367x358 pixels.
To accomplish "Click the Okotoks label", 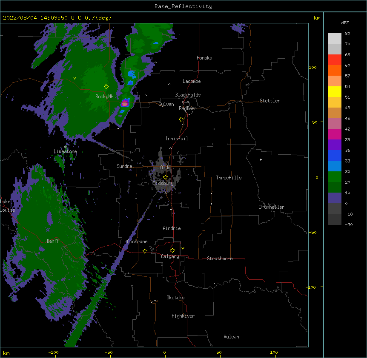I will point(175,298).
